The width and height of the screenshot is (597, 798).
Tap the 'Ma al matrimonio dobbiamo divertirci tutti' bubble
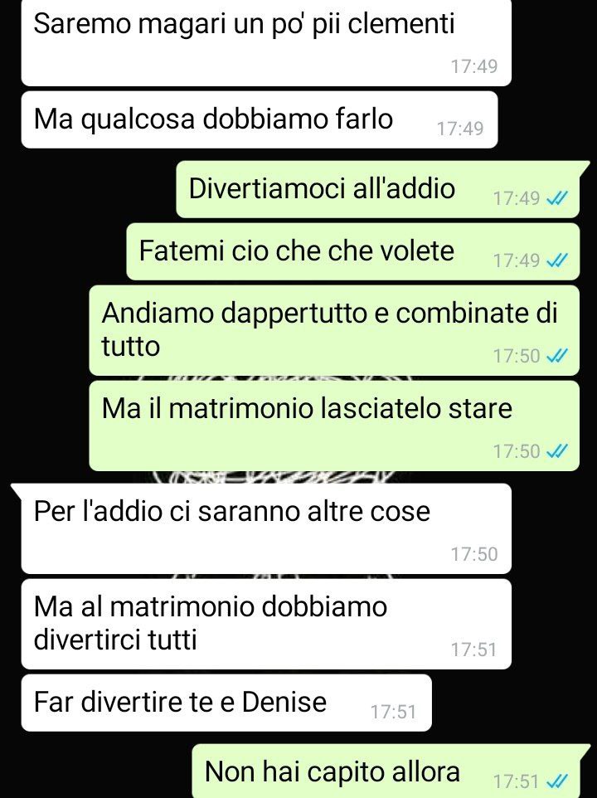pyautogui.click(x=266, y=624)
